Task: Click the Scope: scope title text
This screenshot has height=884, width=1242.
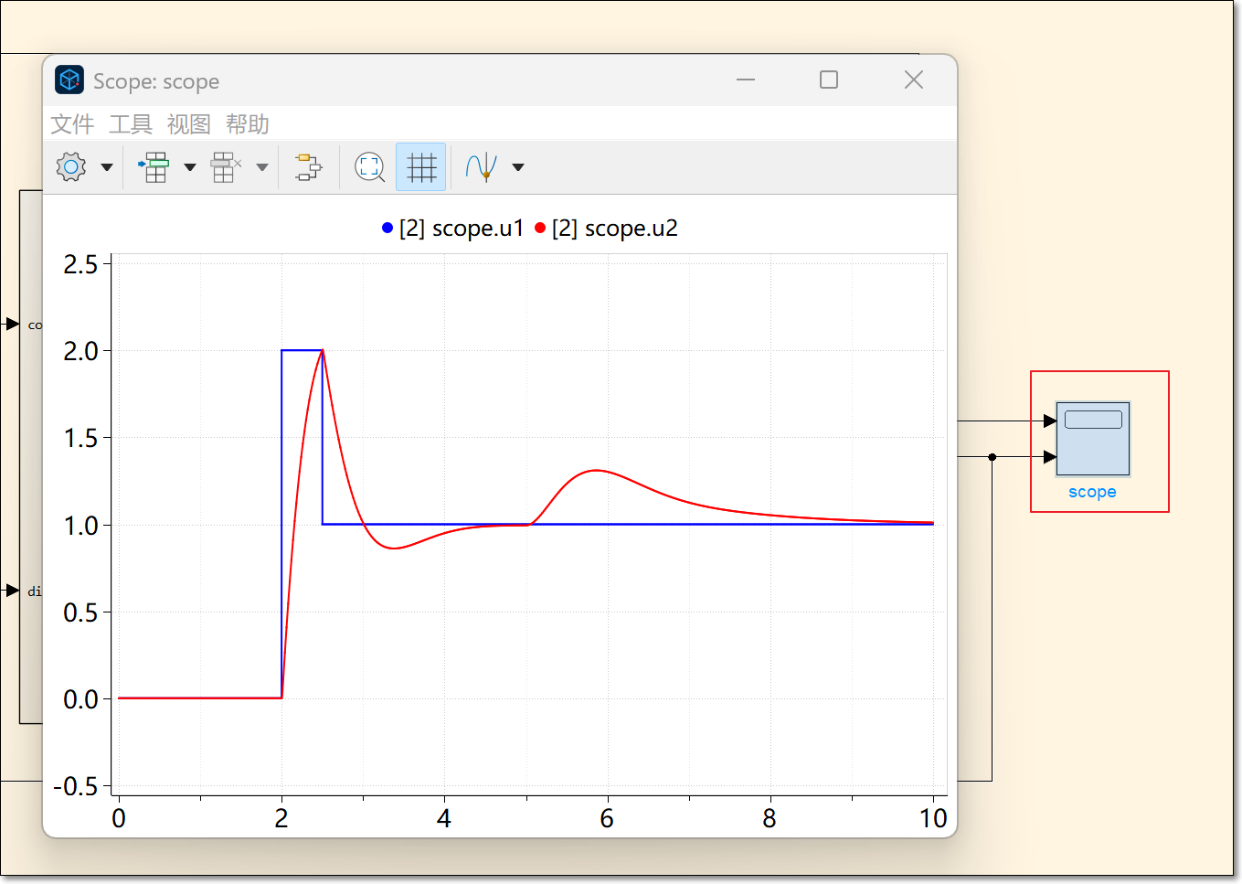Action: [x=156, y=81]
